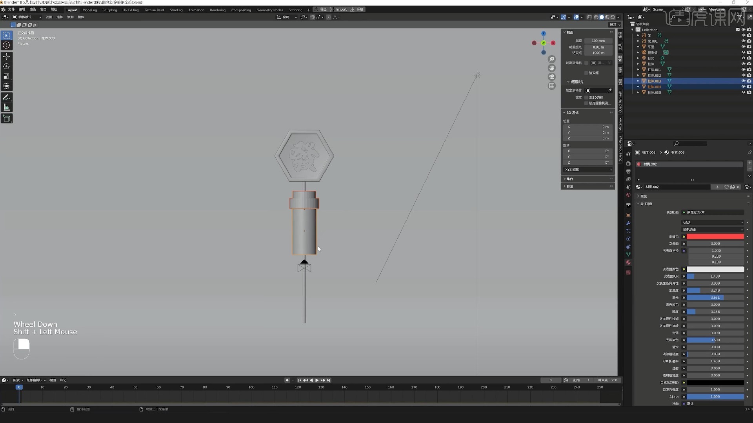Viewport: 753px width, 423px height.
Task: Click the Blender logo menu icon
Action: pyautogui.click(x=4, y=10)
